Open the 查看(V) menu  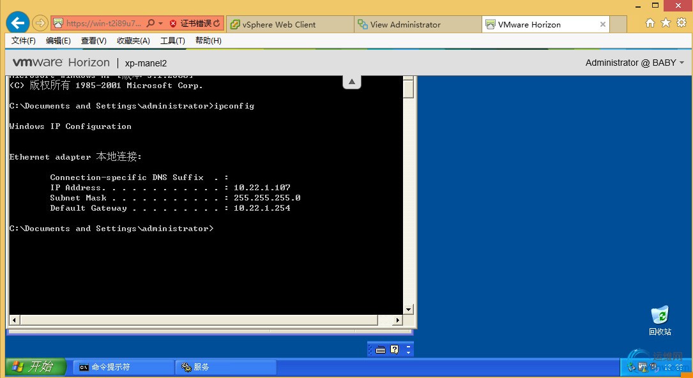click(94, 41)
